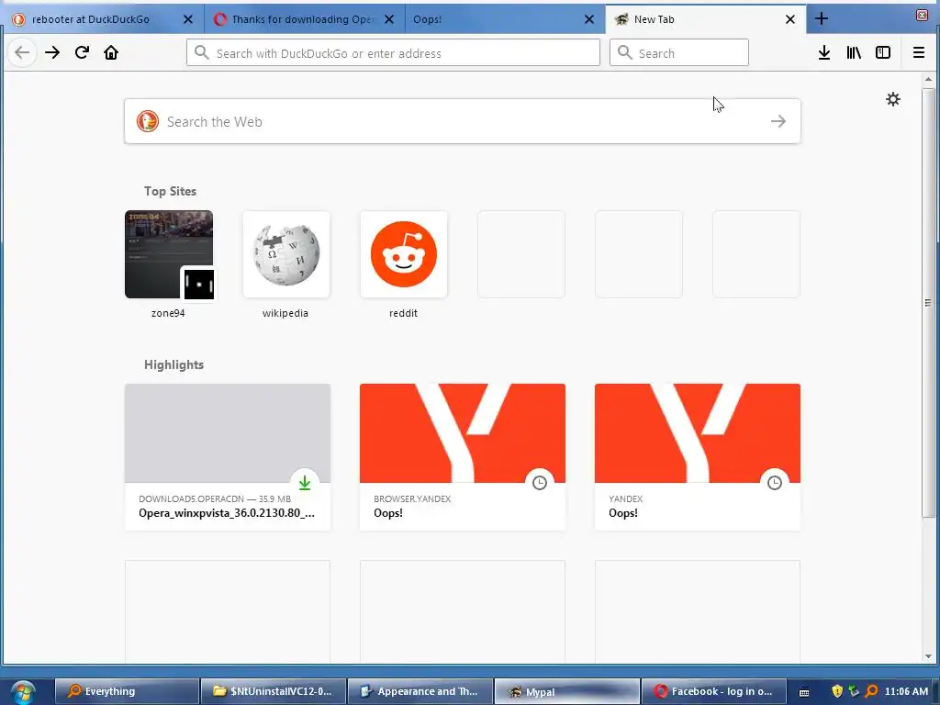Click the Search the Web box

tap(463, 122)
